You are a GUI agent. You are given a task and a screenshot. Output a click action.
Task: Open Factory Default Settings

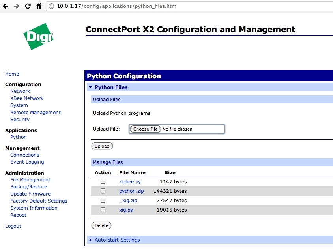click(x=39, y=201)
